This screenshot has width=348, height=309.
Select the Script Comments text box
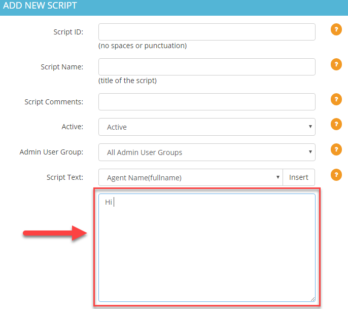tap(207, 102)
